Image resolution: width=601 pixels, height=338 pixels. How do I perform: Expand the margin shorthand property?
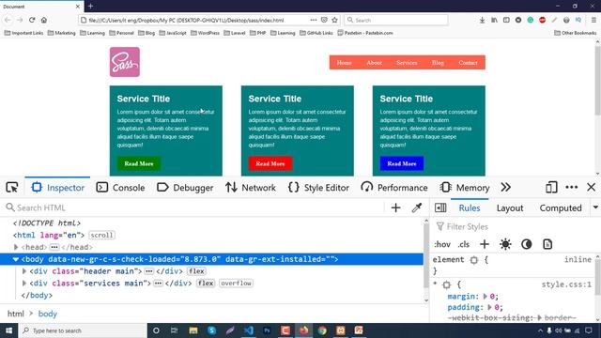pos(485,297)
